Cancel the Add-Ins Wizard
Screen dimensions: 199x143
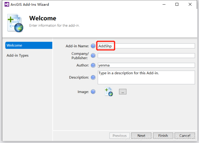185,136
